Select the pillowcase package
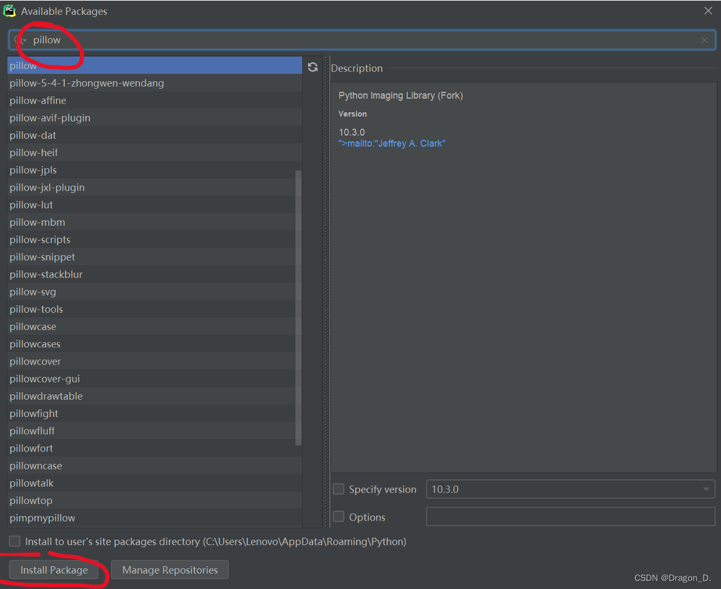The height and width of the screenshot is (589, 721). [x=155, y=326]
